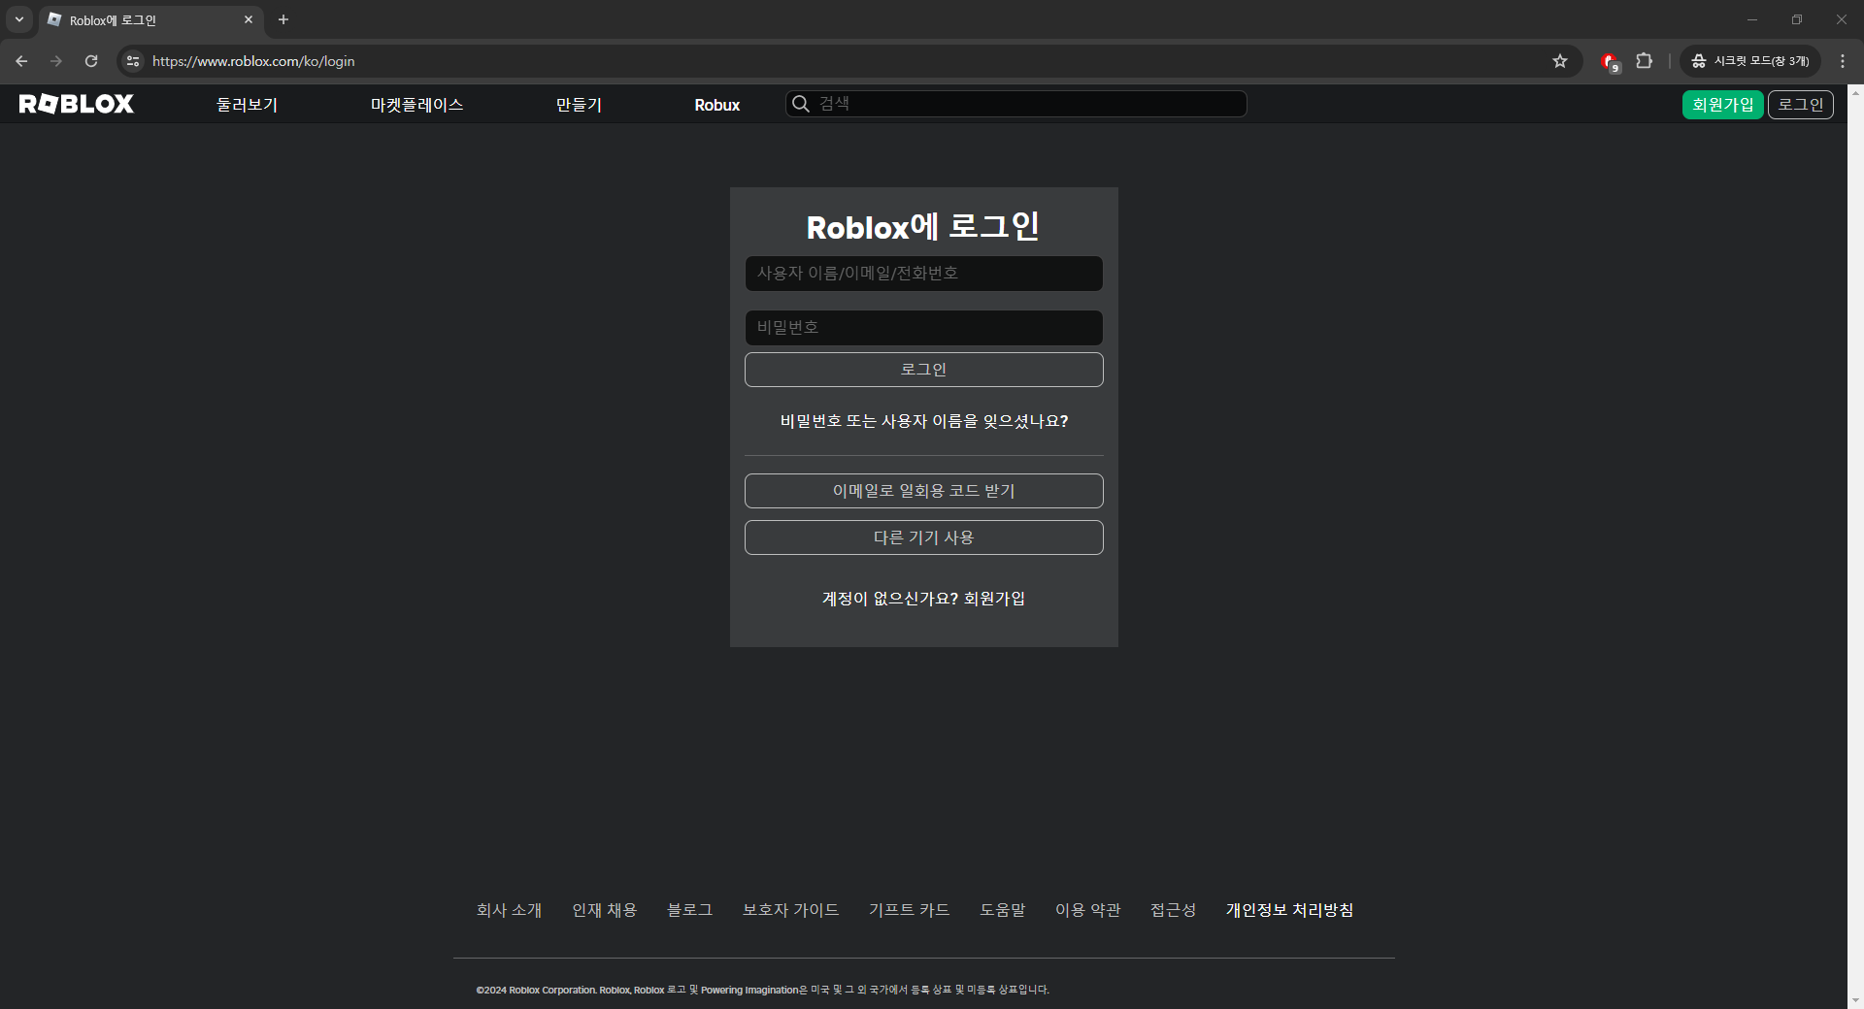The height and width of the screenshot is (1009, 1864).
Task: Open the browser extensions puzzle icon
Action: coord(1644,61)
